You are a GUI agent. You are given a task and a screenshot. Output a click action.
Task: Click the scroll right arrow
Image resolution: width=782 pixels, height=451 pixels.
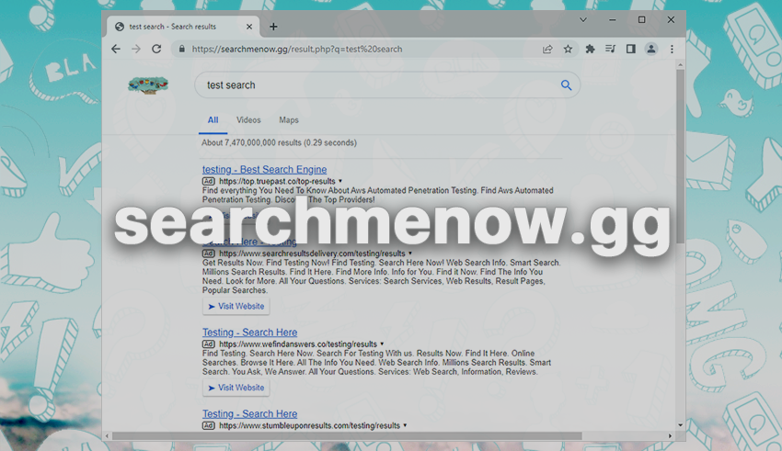[x=671, y=436]
